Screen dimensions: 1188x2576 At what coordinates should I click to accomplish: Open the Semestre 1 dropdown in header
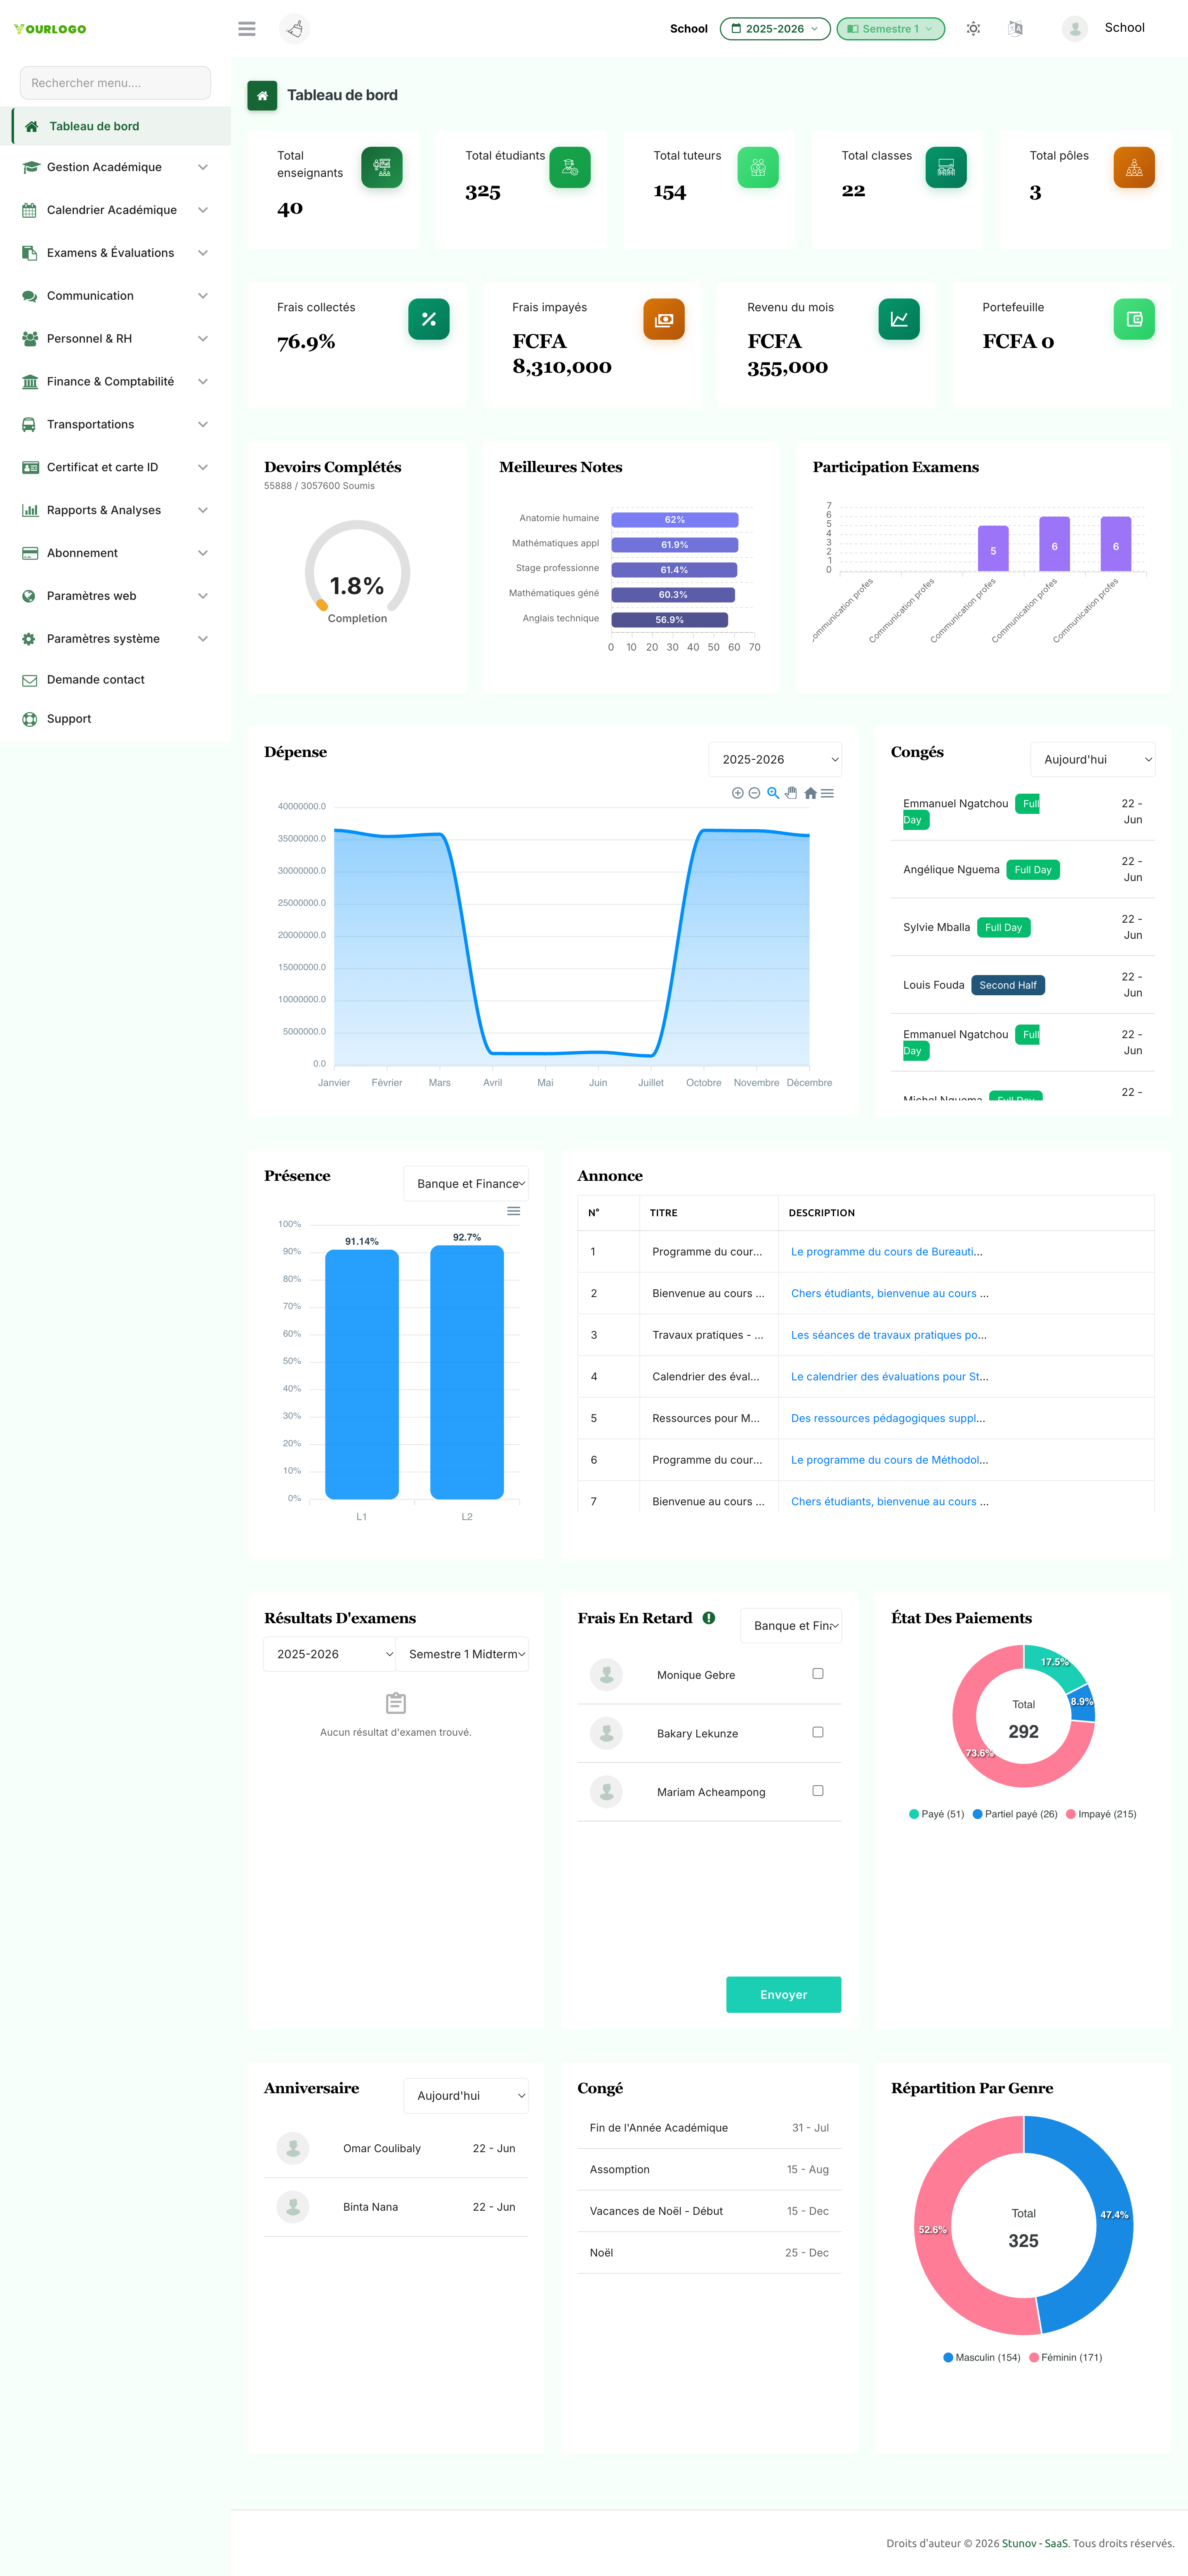point(890,29)
